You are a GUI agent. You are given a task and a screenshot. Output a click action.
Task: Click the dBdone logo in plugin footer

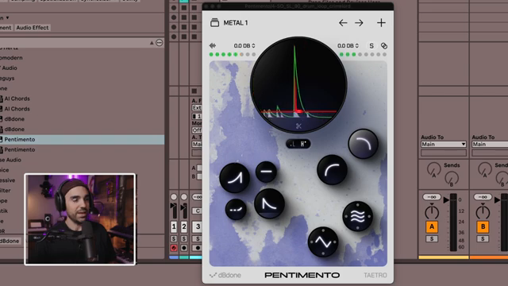pos(225,276)
